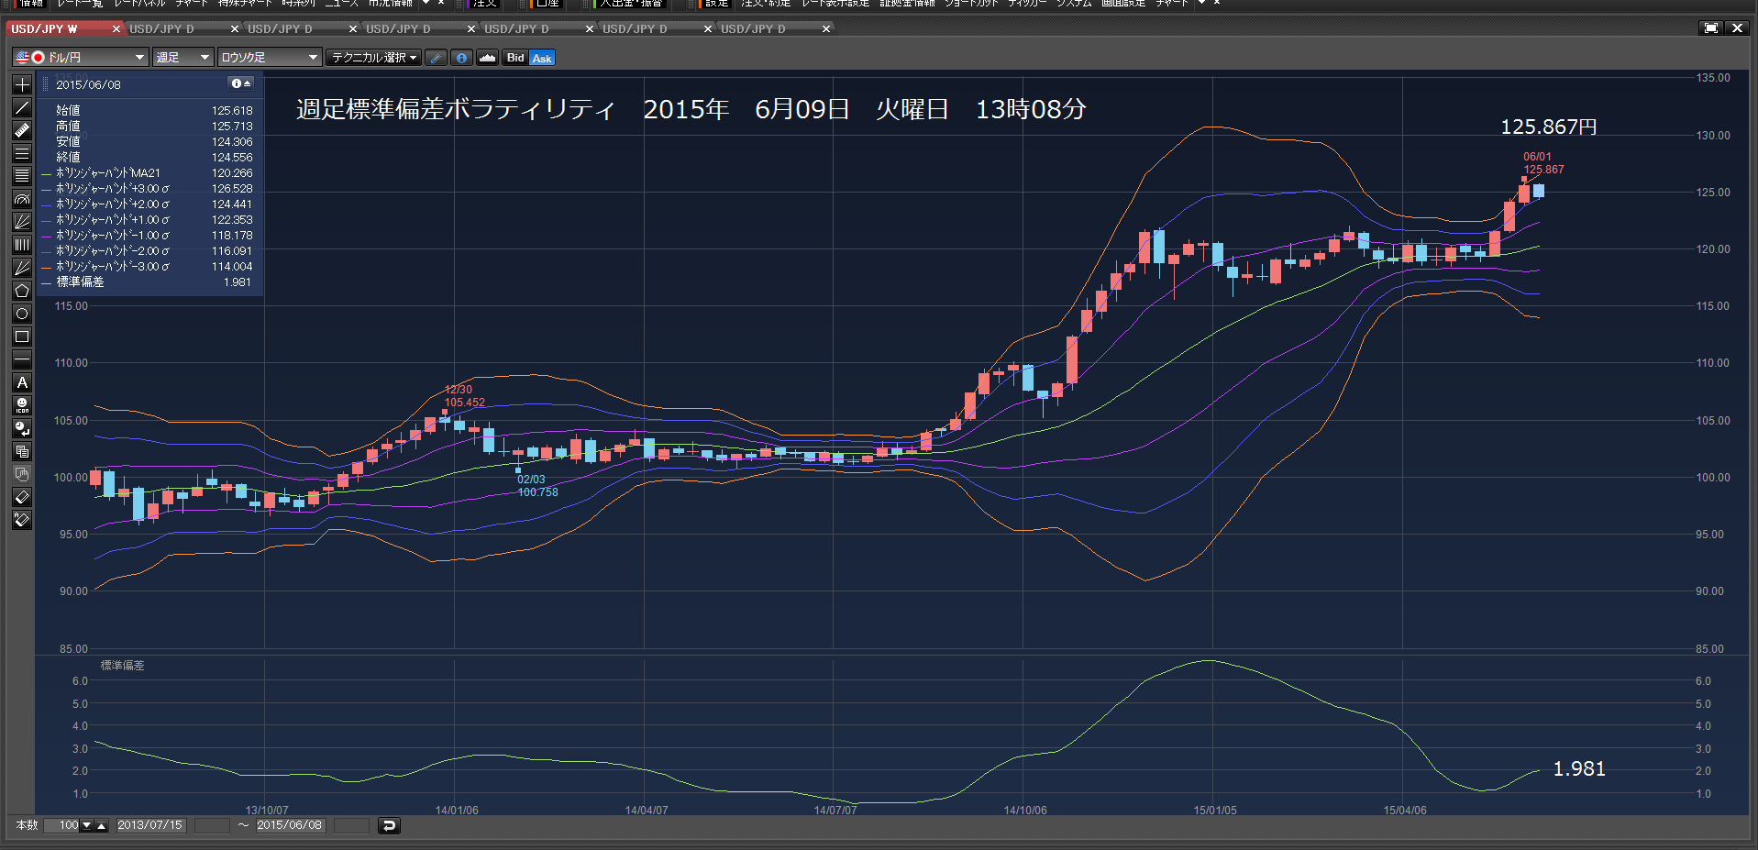Open the テクニカル選択 dropdown
The width and height of the screenshot is (1758, 850).
point(374,58)
